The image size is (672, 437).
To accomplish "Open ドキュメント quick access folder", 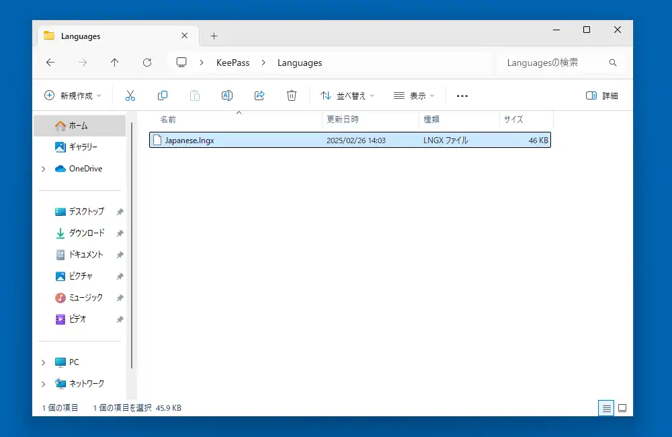I will click(80, 254).
